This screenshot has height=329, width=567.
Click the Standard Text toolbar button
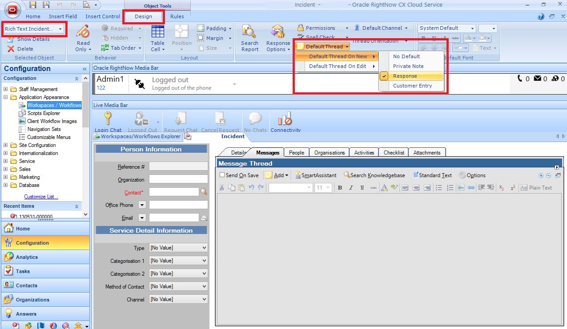click(x=432, y=175)
